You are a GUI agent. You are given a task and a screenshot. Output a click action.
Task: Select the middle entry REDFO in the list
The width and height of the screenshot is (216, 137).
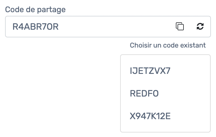[144, 93]
